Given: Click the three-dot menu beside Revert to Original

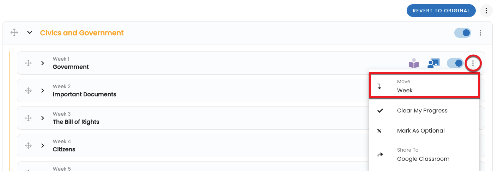Looking at the screenshot, I should tap(486, 11).
